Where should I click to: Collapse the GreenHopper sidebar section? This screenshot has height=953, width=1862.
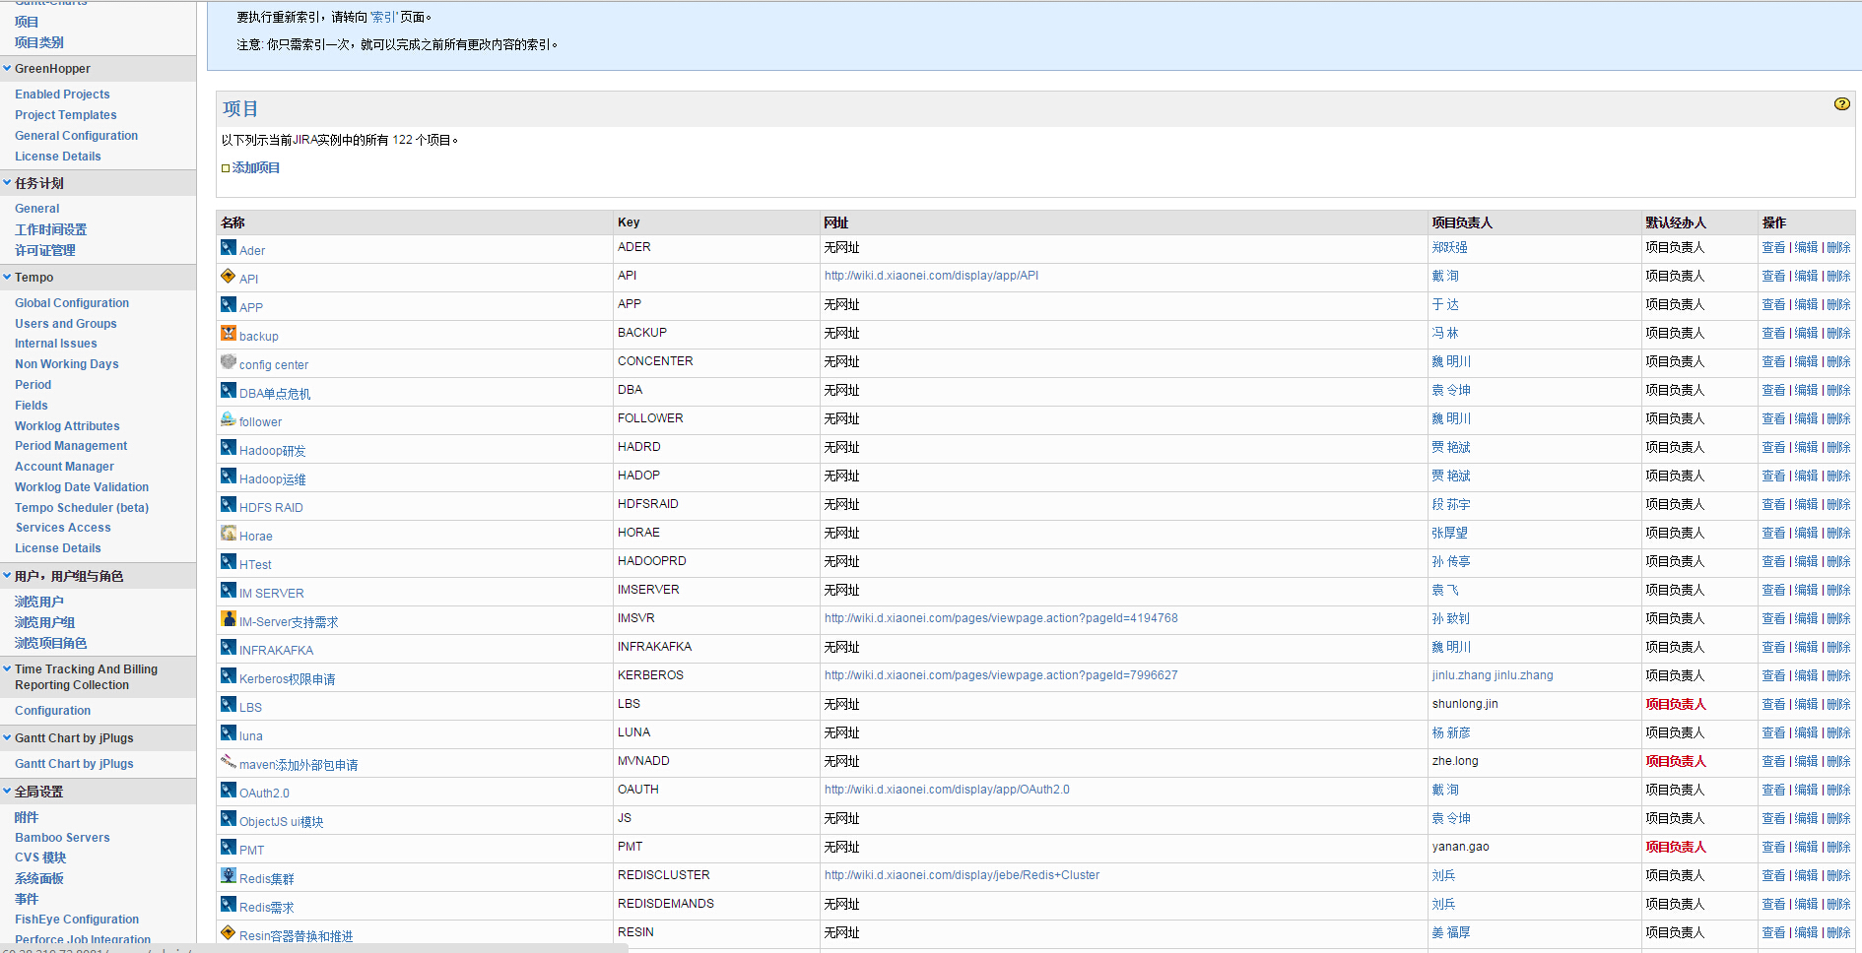tap(7, 69)
